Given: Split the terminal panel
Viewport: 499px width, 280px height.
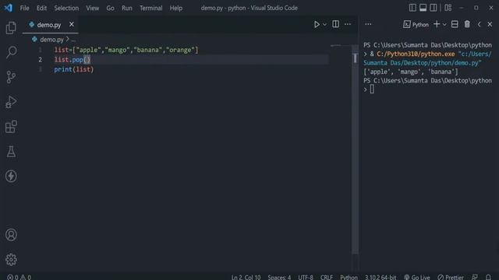Looking at the screenshot, I should pyautogui.click(x=455, y=24).
